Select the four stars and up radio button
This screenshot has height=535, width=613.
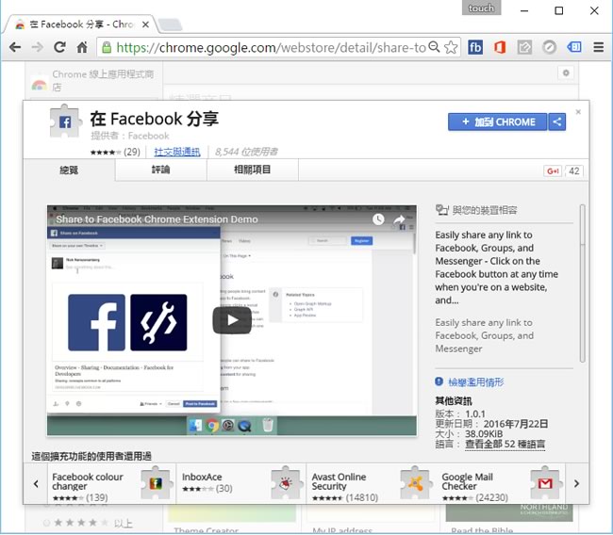coord(47,523)
